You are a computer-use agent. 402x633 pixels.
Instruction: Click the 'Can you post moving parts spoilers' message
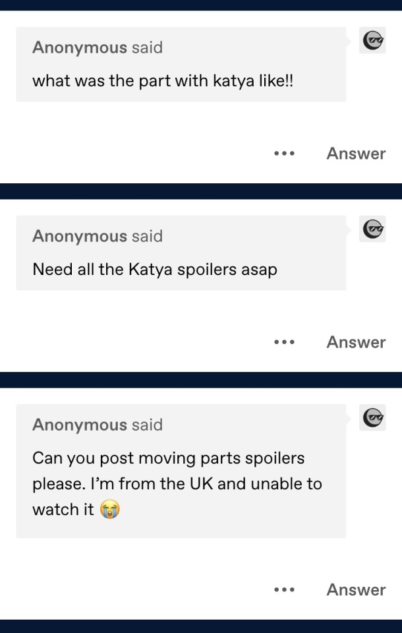pos(168,458)
